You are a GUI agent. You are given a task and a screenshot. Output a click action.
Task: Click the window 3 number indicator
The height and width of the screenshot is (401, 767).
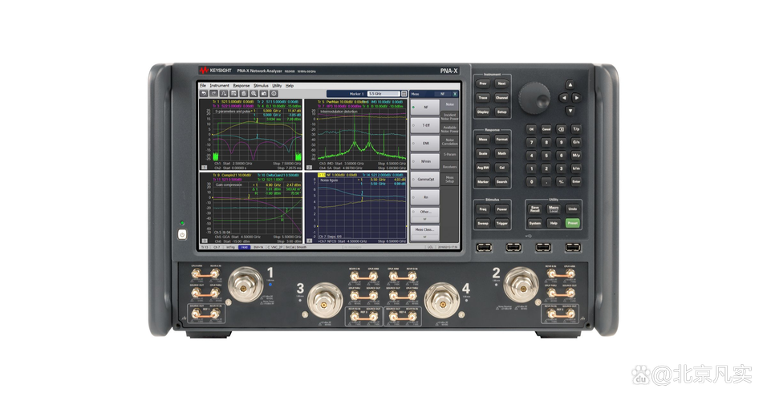click(x=204, y=241)
